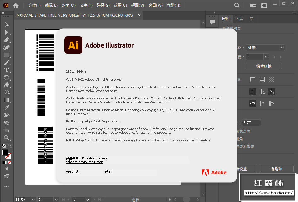Open the Edit Toolbar three dots

click(7, 186)
